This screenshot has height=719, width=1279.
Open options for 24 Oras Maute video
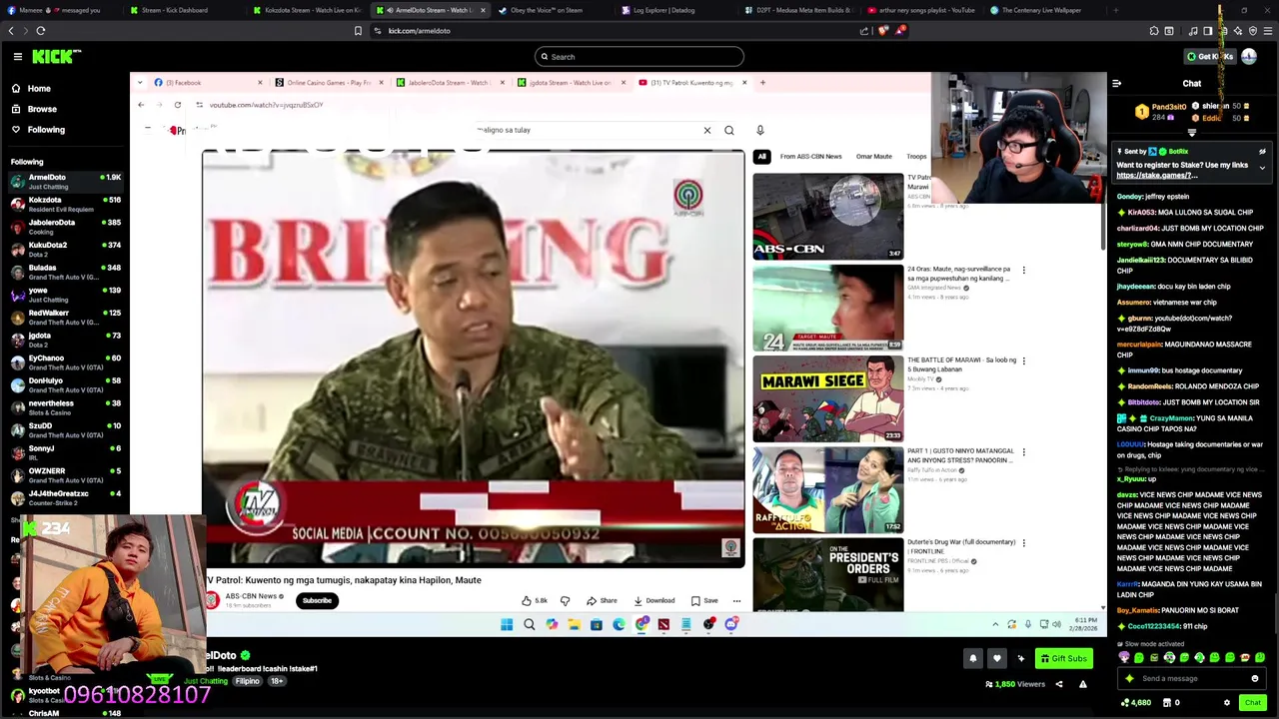pyautogui.click(x=1023, y=271)
